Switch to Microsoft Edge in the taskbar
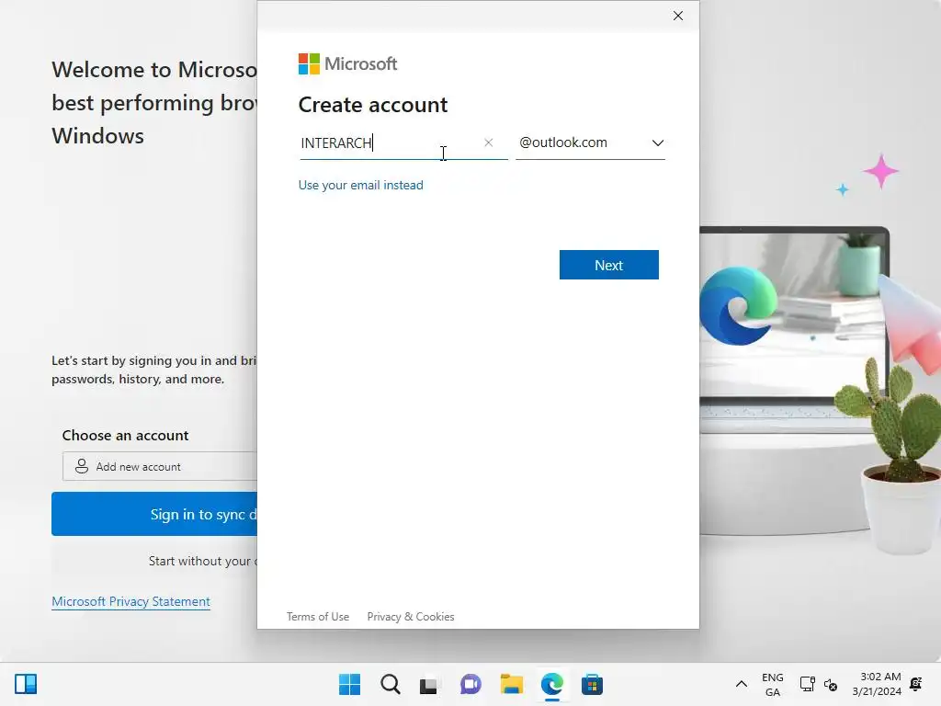 point(552,684)
